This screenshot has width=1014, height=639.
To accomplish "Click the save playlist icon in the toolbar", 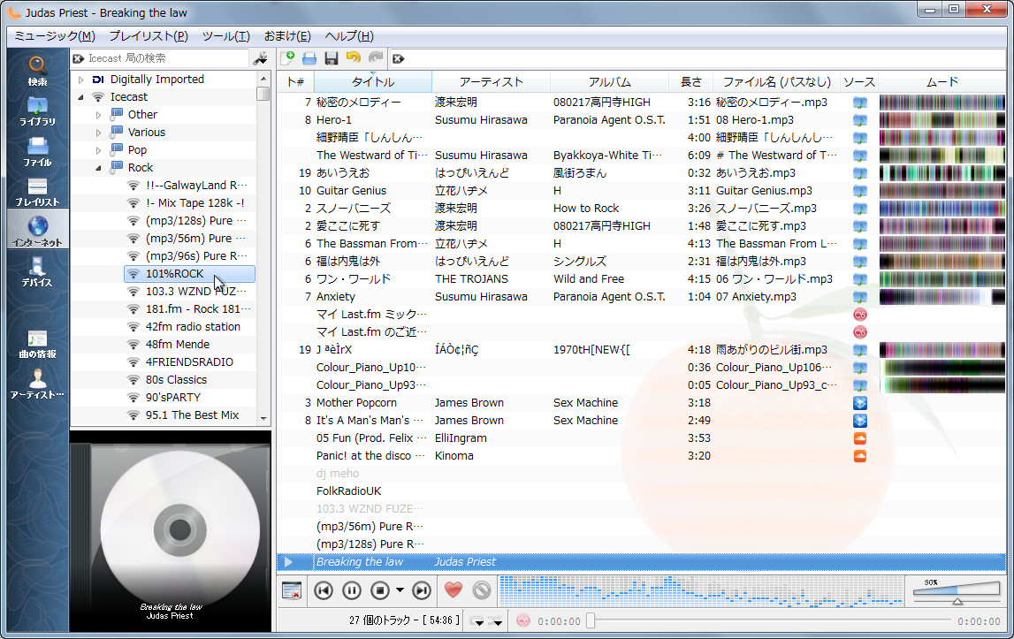I will 331,58.
